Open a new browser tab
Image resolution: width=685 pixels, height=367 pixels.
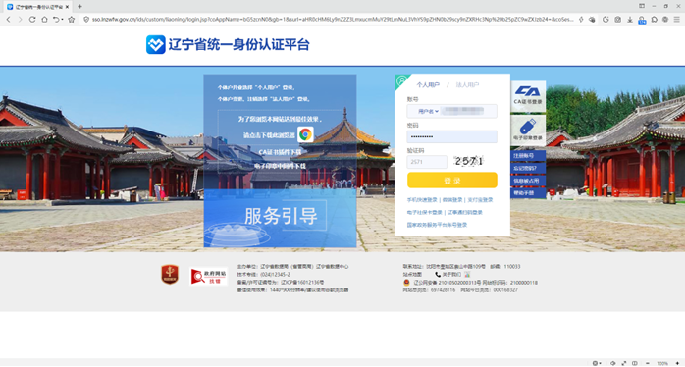coord(79,7)
